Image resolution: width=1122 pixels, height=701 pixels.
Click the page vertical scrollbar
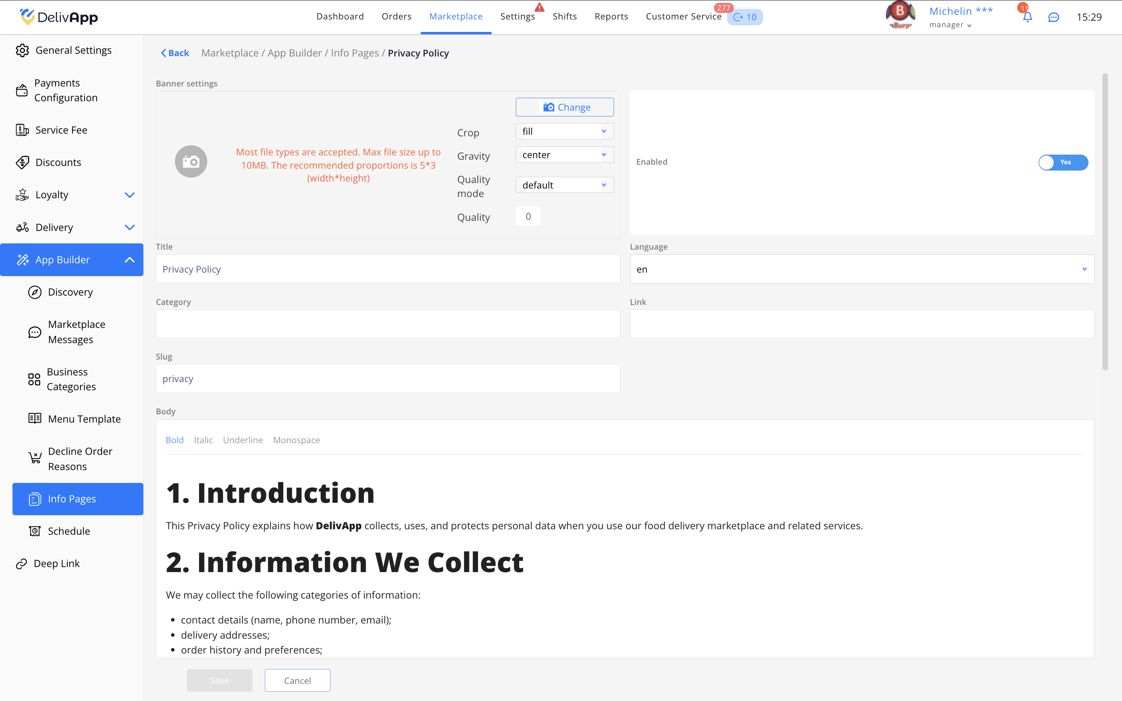pos(1105,222)
